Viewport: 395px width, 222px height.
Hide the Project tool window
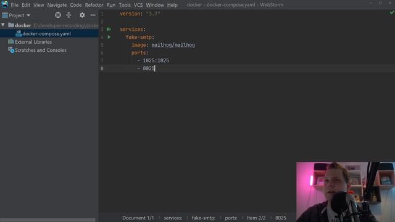pyautogui.click(x=93, y=15)
